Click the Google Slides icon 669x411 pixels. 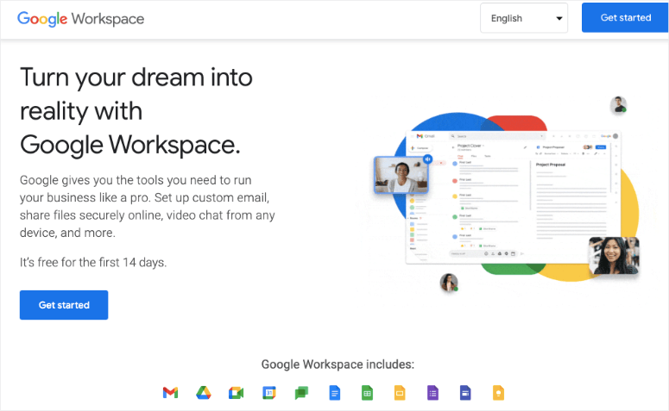(x=400, y=393)
